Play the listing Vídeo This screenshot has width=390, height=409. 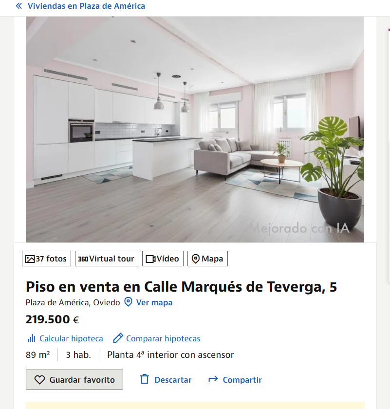coord(163,259)
